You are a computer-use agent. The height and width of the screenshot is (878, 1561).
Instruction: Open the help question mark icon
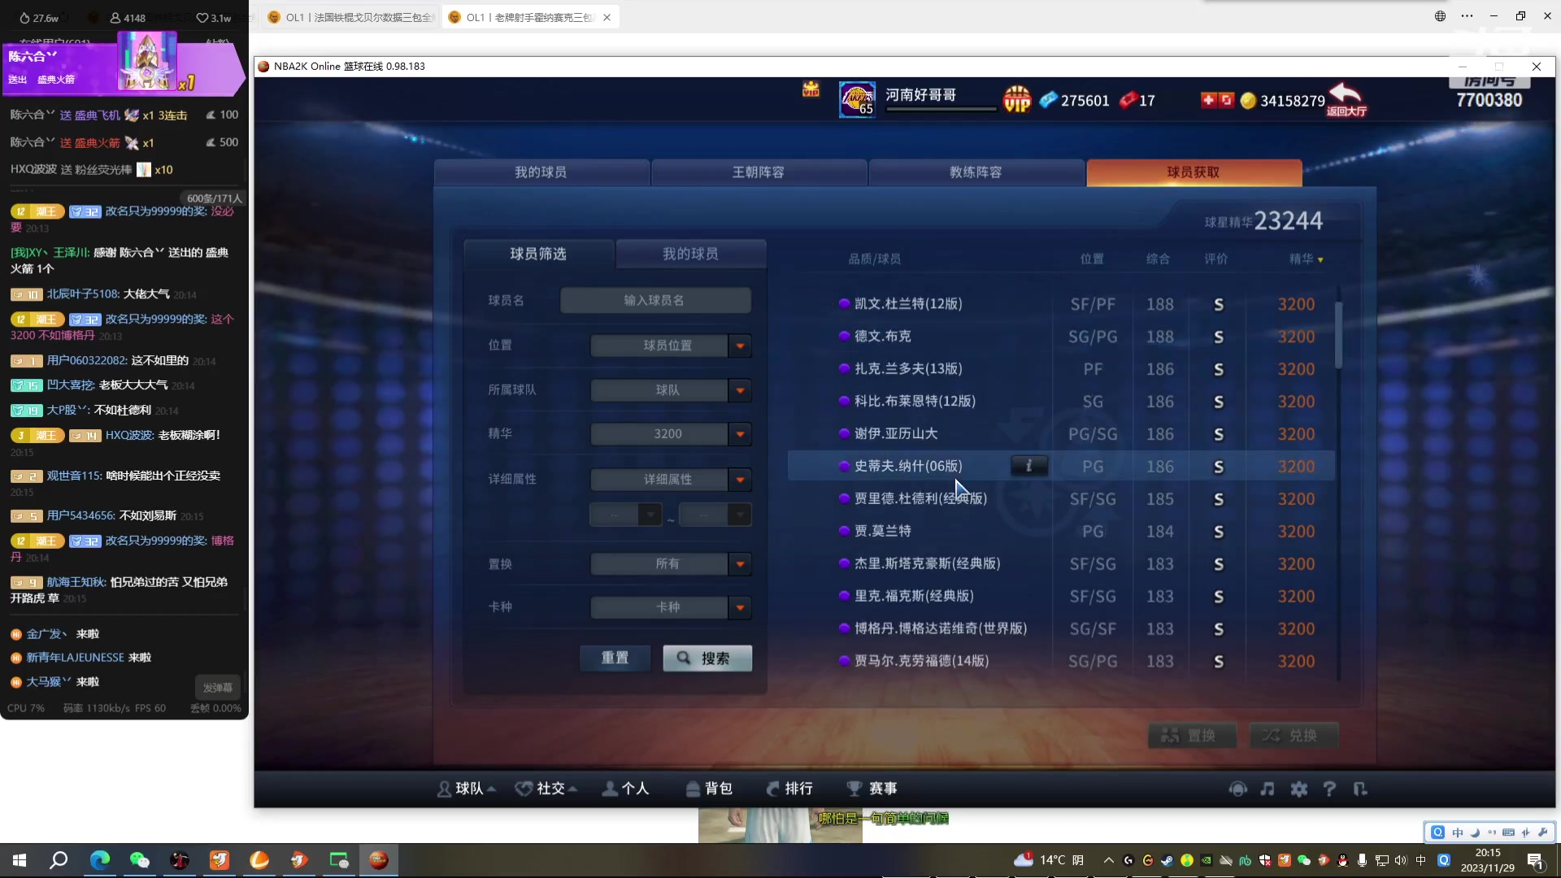pos(1329,789)
